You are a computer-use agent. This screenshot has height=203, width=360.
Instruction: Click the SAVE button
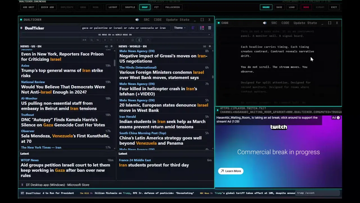[x=279, y=7]
